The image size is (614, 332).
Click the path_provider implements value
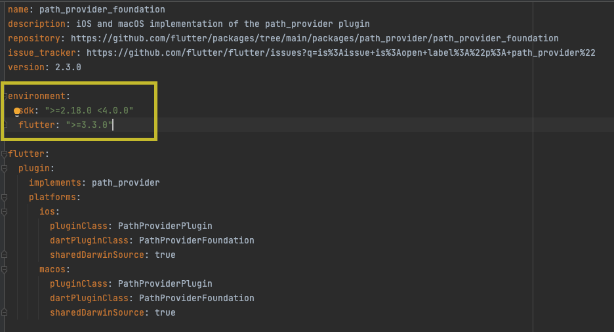coord(125,183)
